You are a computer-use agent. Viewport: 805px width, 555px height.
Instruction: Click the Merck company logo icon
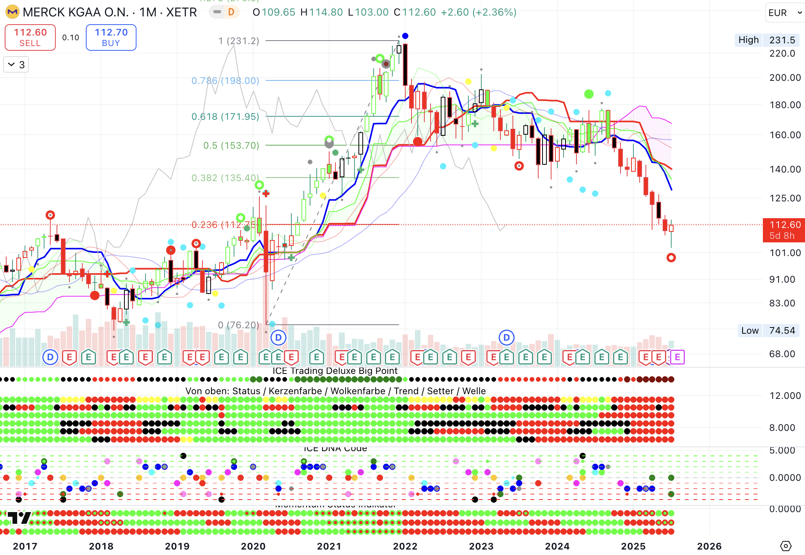click(x=12, y=12)
